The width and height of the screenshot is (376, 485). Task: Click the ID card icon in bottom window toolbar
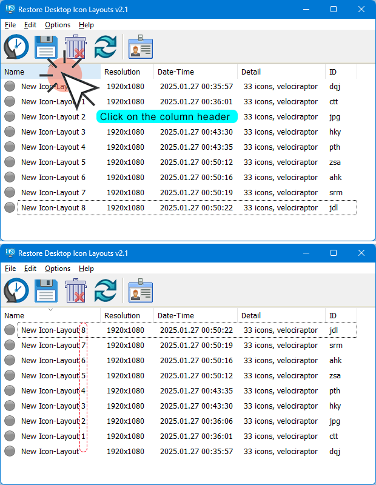coord(141,291)
